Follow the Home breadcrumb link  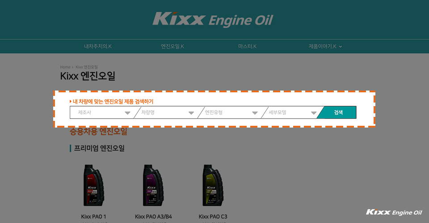(65, 67)
